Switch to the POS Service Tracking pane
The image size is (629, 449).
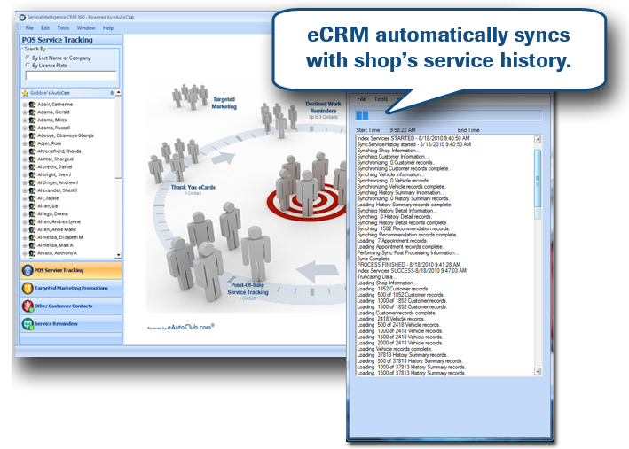[71, 270]
